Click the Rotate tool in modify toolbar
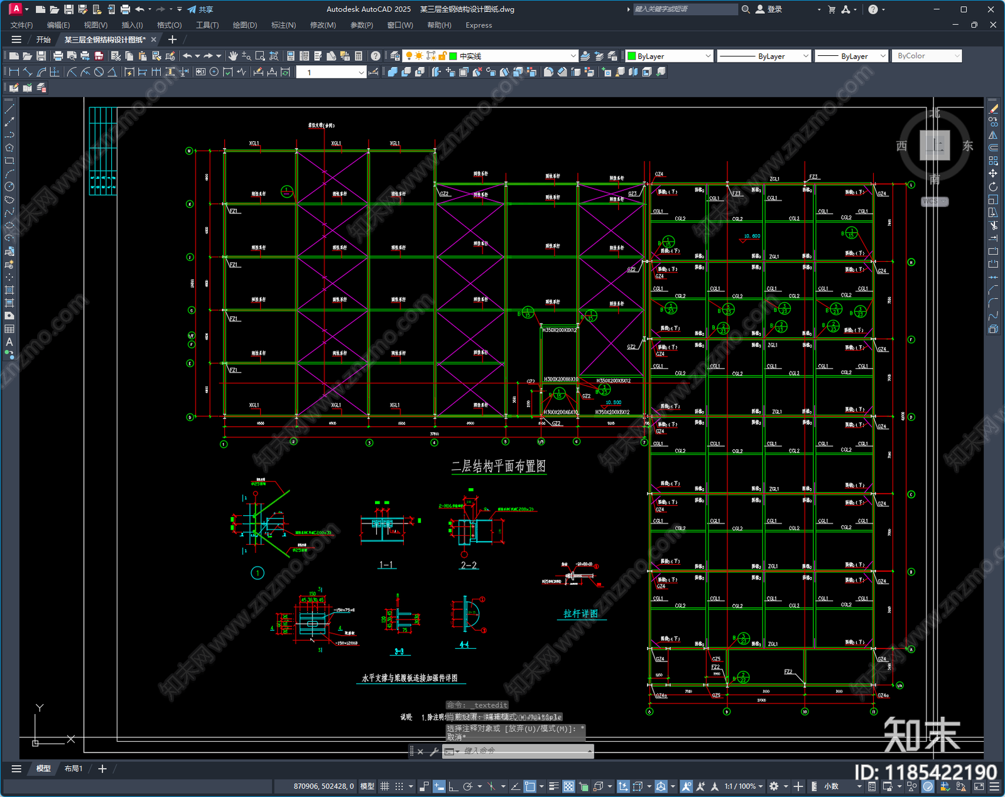The height and width of the screenshot is (797, 1005). [993, 186]
